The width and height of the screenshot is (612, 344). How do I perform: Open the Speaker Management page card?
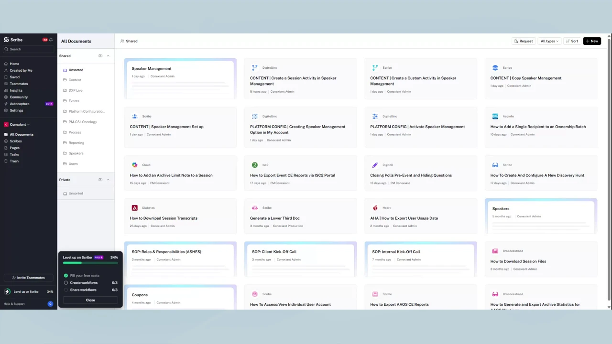180,79
